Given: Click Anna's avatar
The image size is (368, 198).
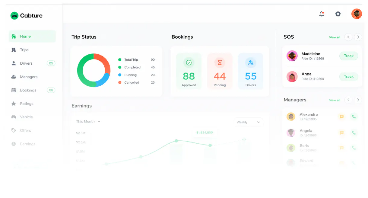Looking at the screenshot, I should [x=292, y=77].
